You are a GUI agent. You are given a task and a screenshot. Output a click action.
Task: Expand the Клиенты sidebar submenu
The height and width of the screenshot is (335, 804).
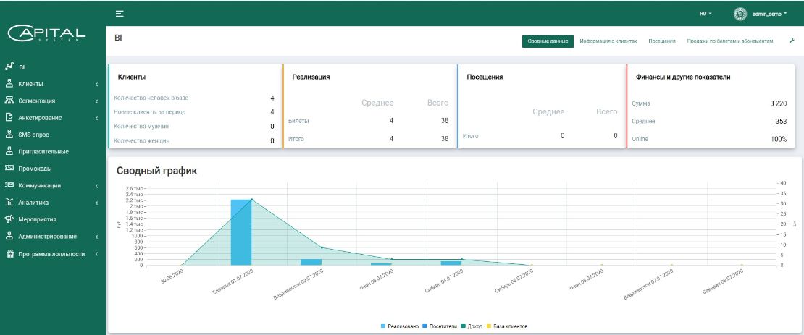[x=96, y=84]
